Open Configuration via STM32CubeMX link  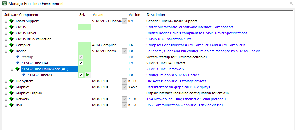[173, 75]
